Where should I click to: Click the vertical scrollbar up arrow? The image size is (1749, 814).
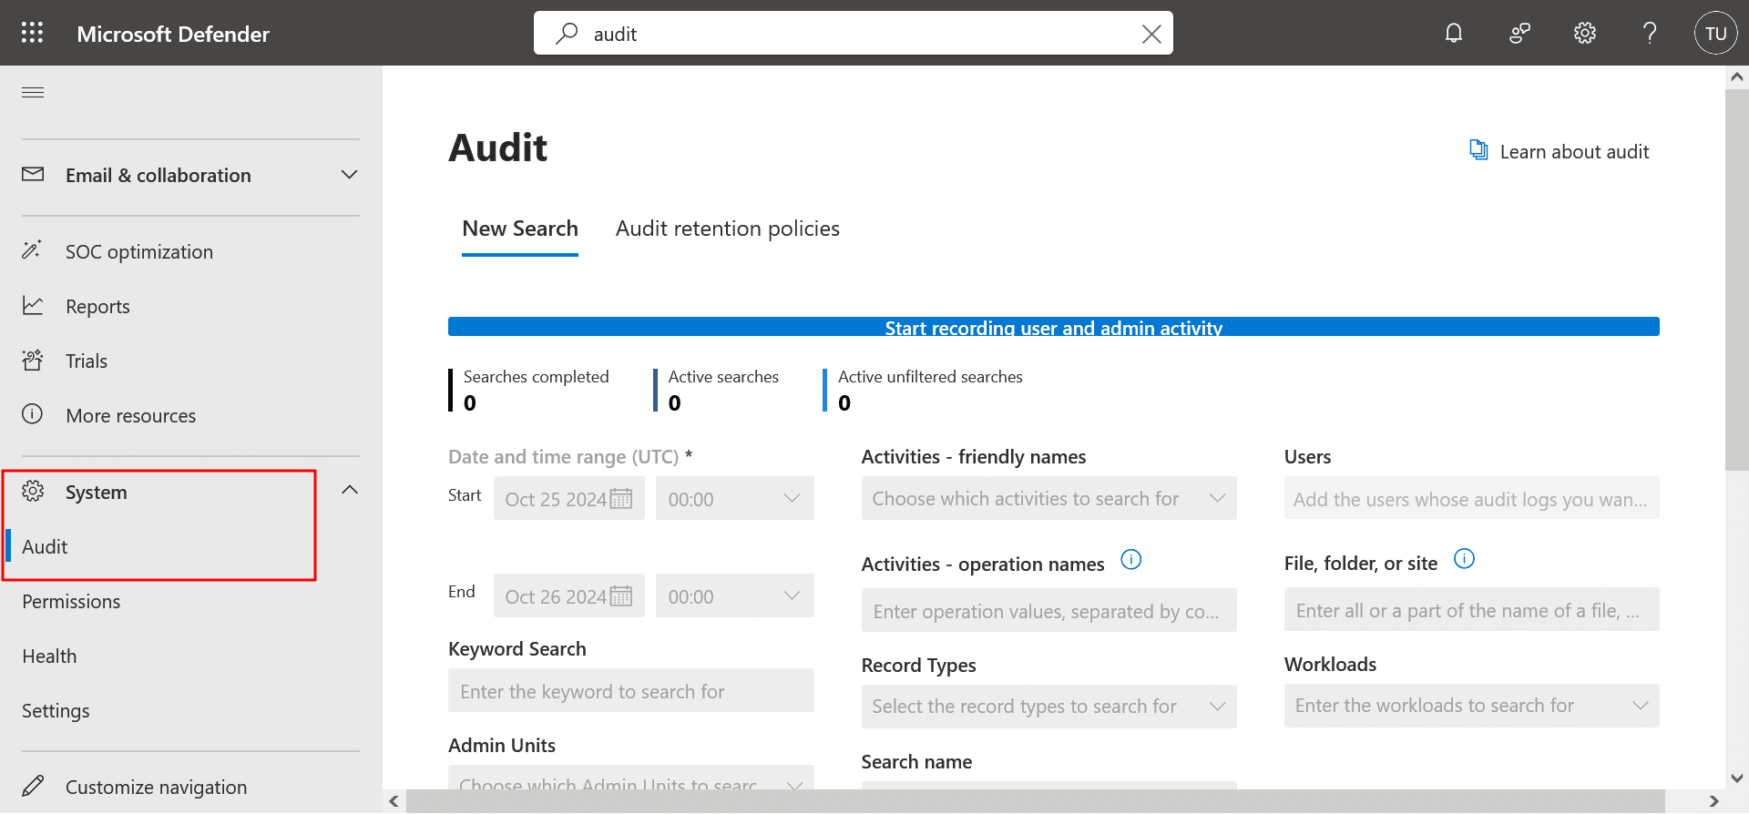click(x=1737, y=77)
